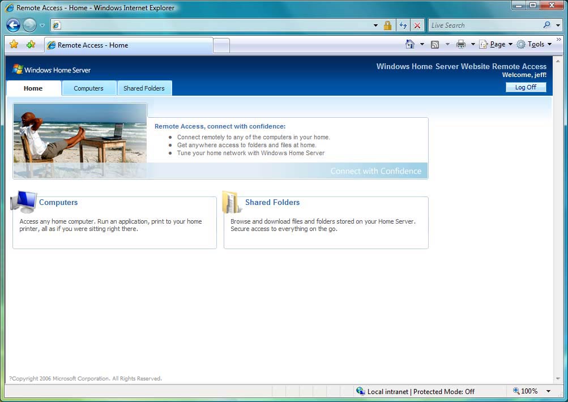Switch to the Computers tab

click(x=88, y=88)
